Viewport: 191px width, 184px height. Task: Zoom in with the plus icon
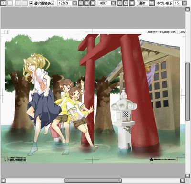click(x=87, y=3)
